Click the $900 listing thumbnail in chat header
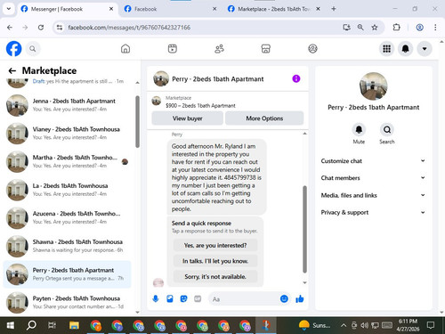 coord(157,101)
